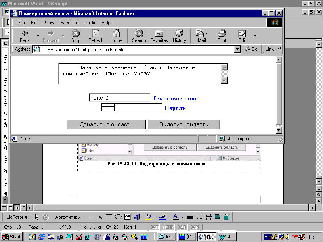Screen dimensions: 323x242
Task: Select the Oval drawing tool
Action: point(118,217)
